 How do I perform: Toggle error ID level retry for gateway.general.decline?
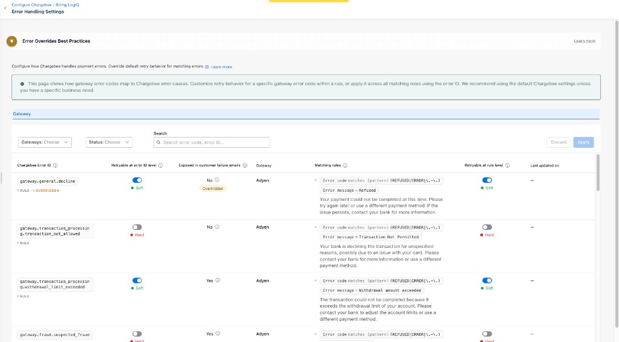click(x=137, y=180)
